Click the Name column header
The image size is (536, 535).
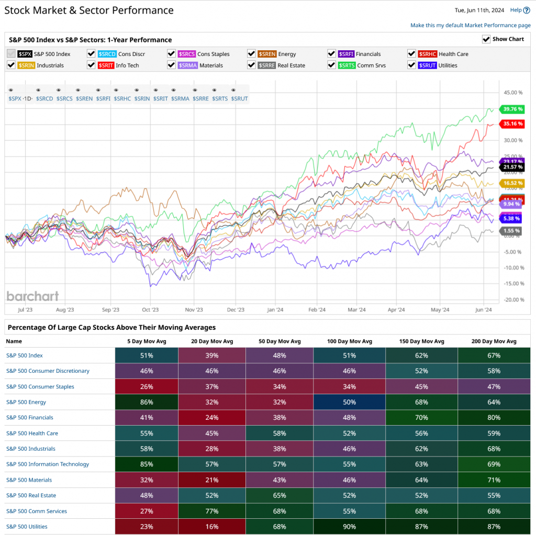click(14, 341)
